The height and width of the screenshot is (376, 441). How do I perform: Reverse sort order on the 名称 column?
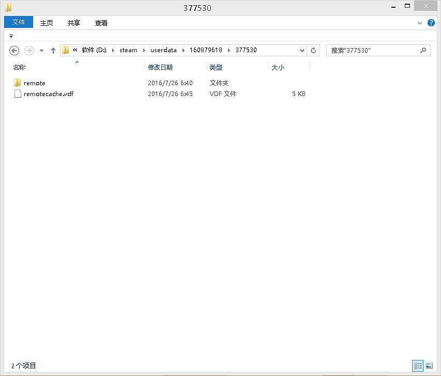coord(19,67)
